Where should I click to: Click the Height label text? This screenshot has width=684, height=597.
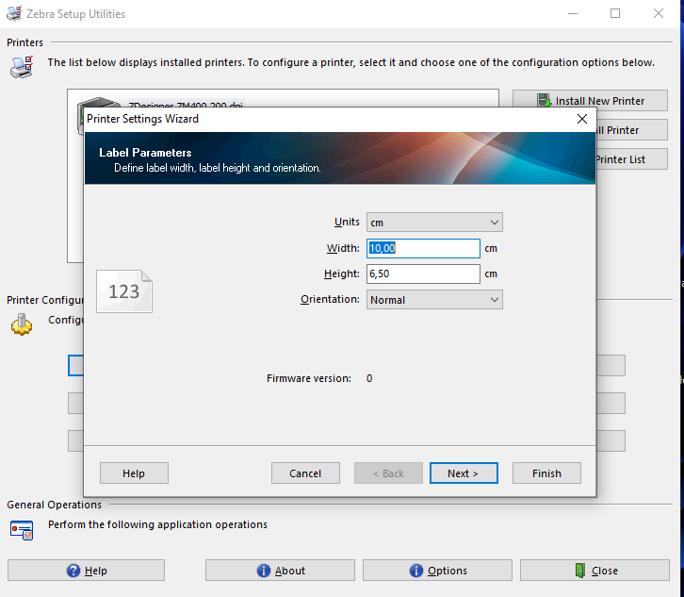[342, 274]
